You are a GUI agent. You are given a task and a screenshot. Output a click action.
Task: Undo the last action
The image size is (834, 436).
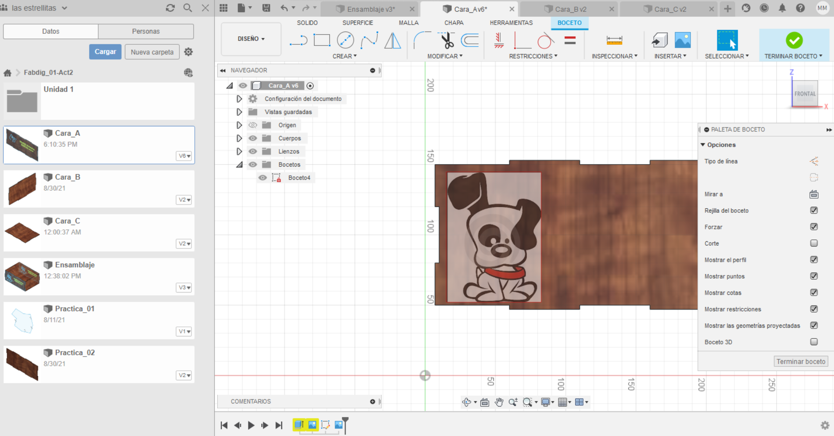click(x=284, y=8)
